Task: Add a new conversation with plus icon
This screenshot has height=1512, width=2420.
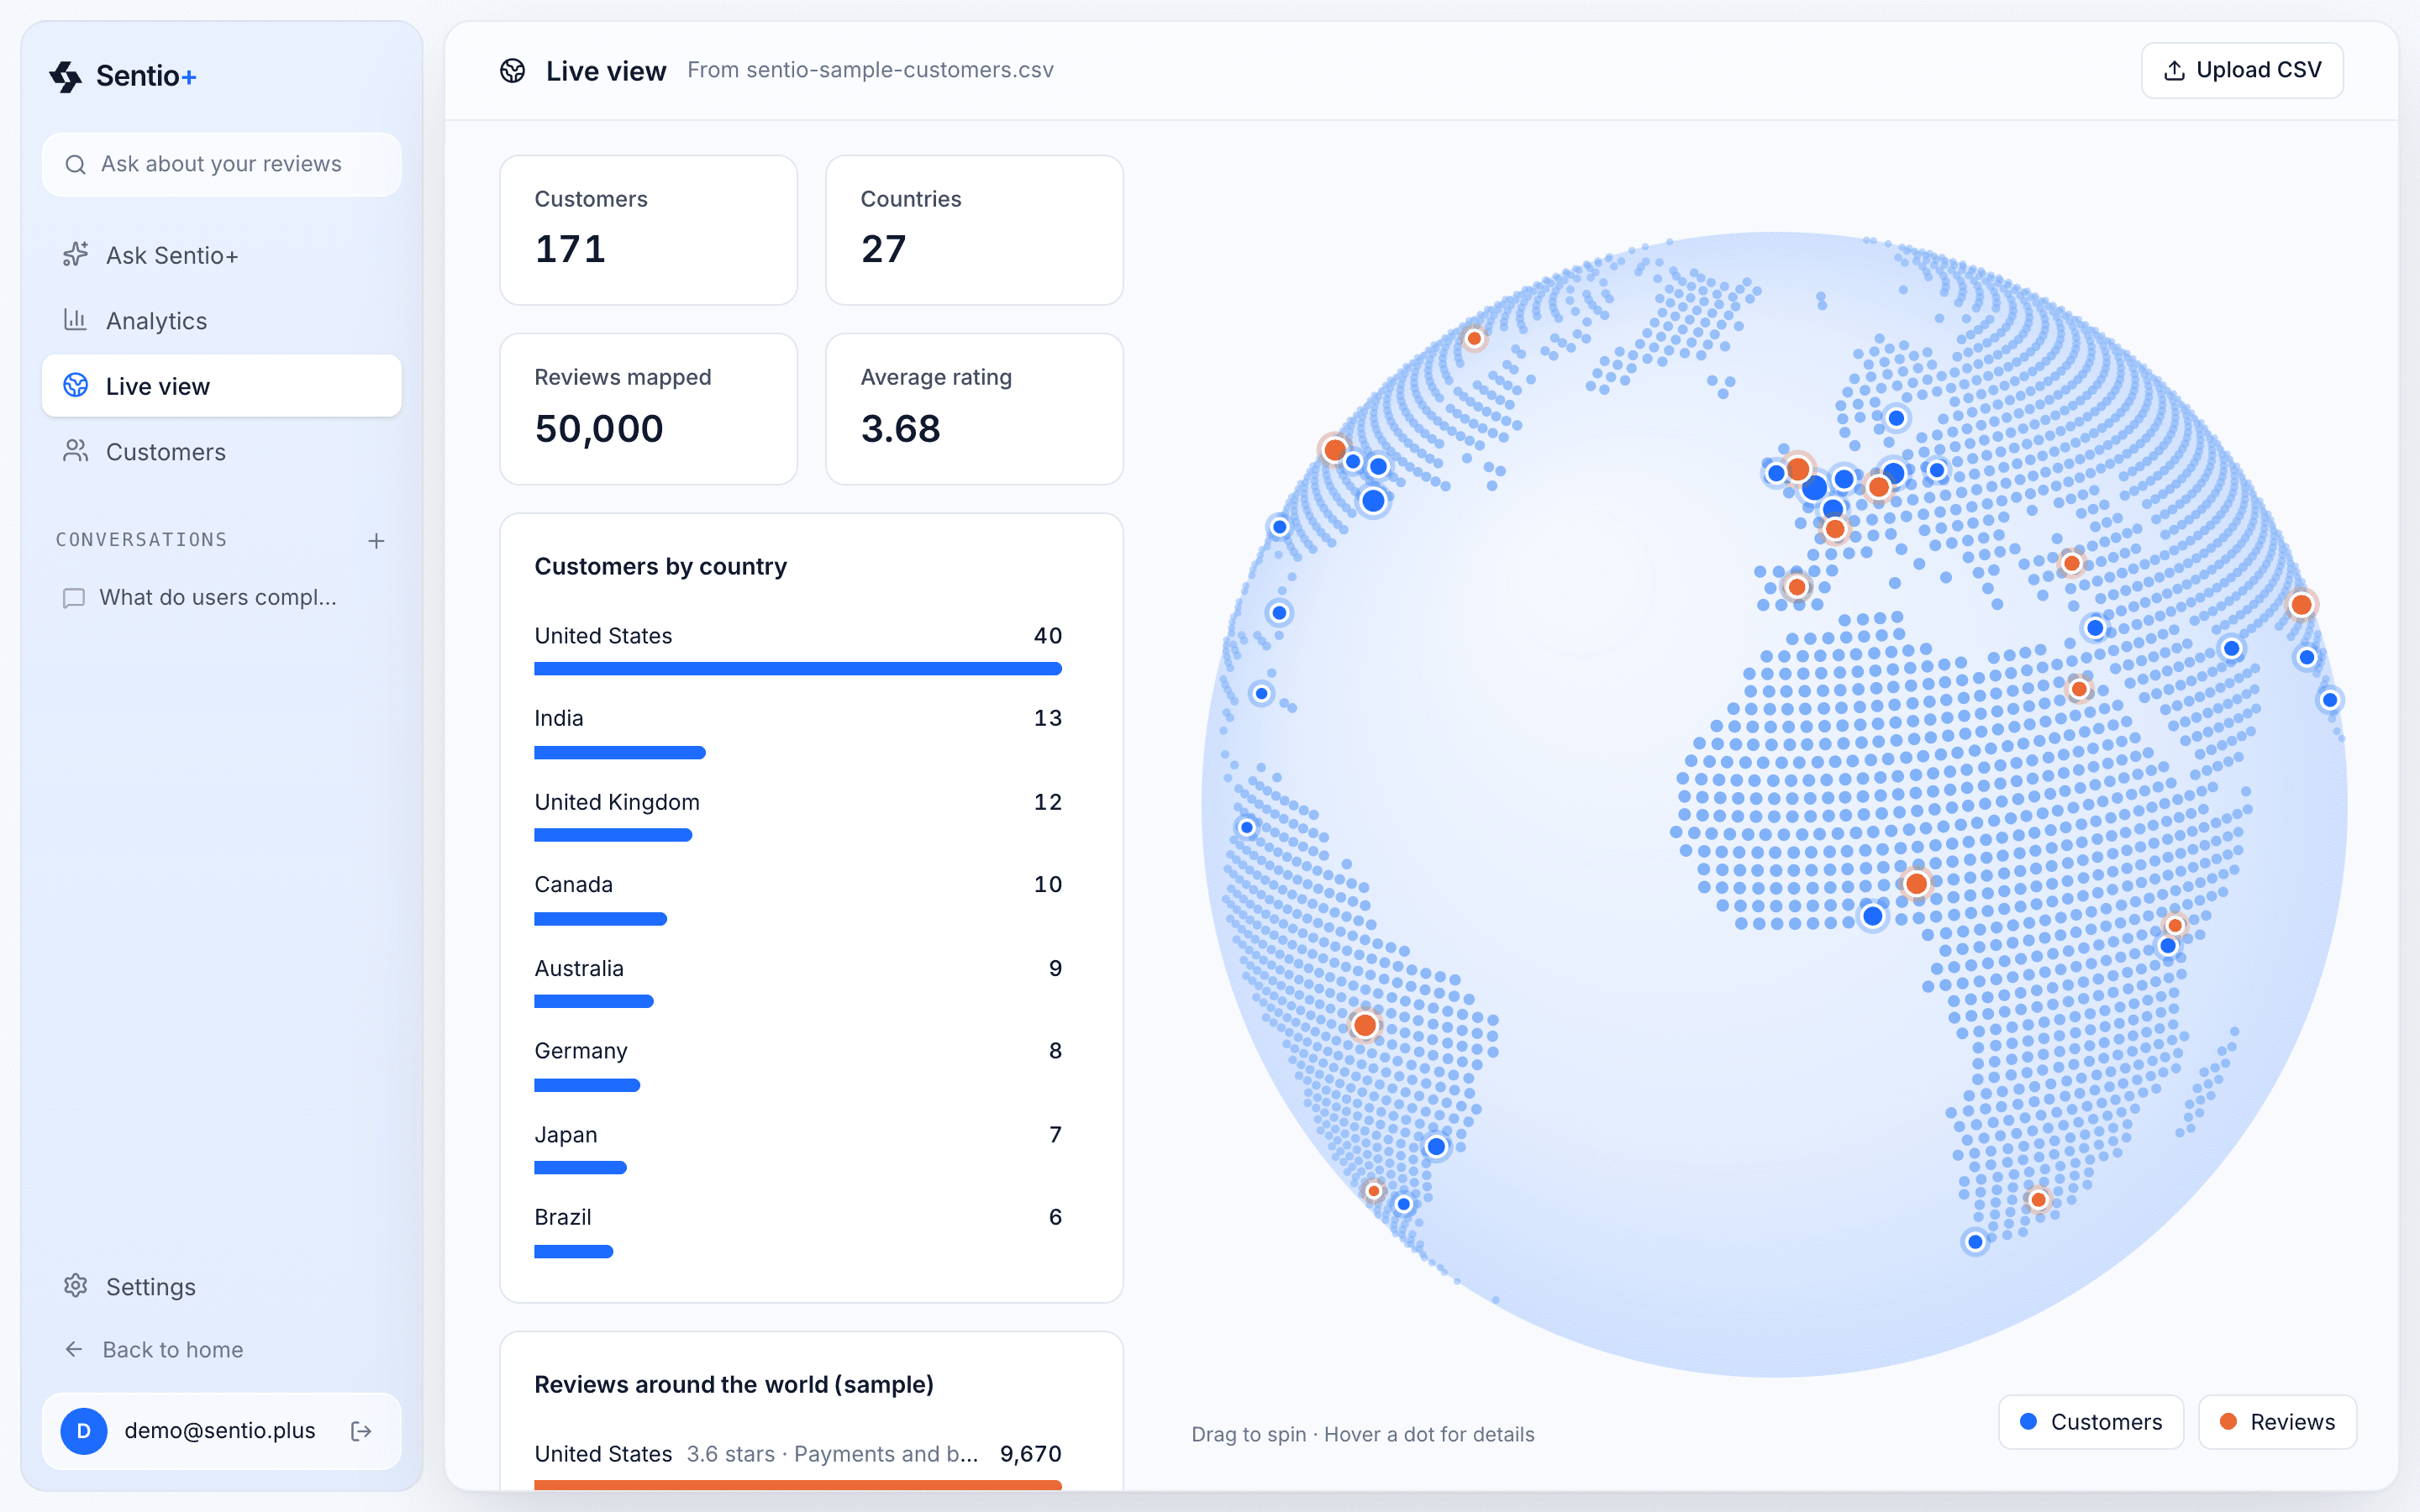Action: 376,541
